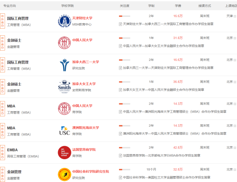This screenshot has width=237, height=182.
Task: Click the document icon before 法国里昂商学院 brochure
Action: [x=120, y=156]
